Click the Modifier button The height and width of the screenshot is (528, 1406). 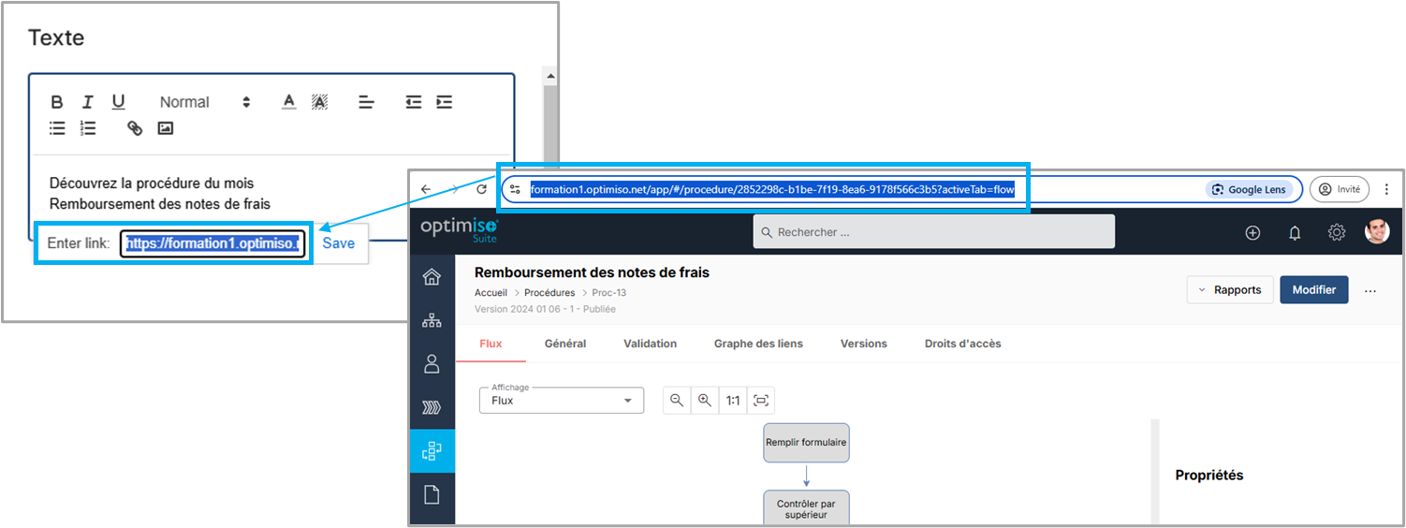(1313, 290)
